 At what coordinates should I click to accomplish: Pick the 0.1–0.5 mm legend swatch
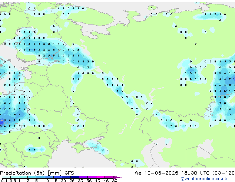[x=6, y=177]
